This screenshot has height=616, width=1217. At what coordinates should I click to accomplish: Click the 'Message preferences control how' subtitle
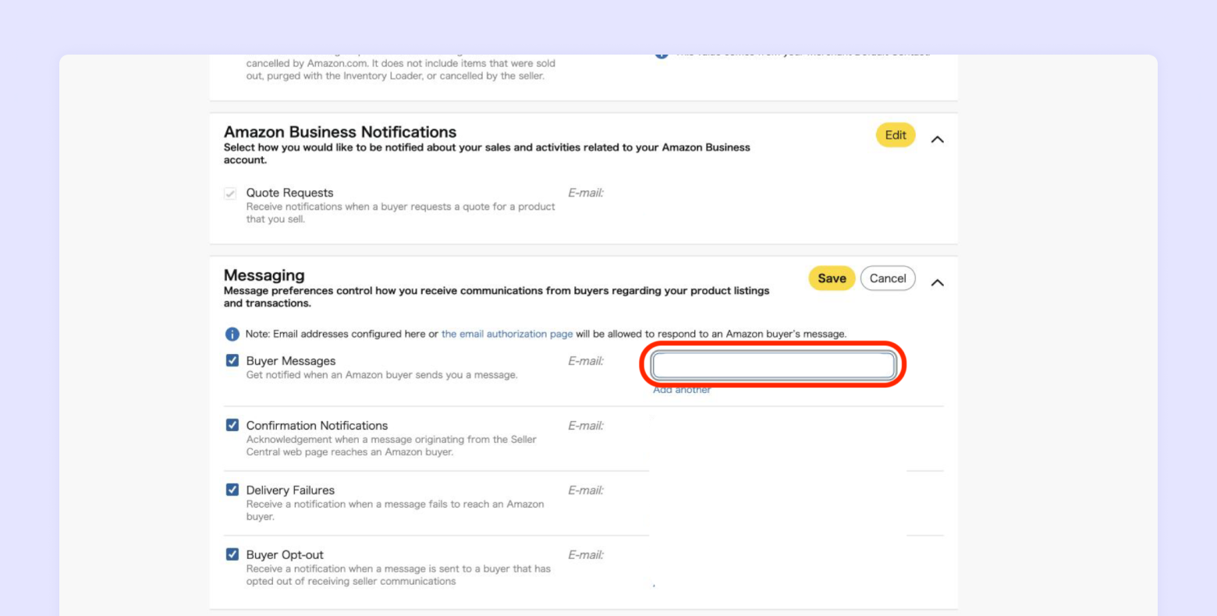point(496,297)
